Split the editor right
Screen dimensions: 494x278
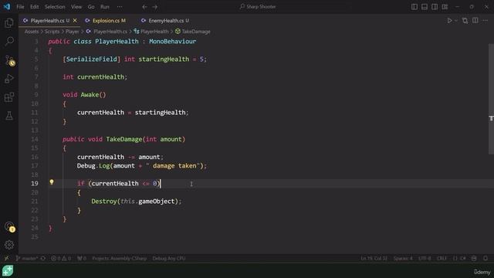(x=475, y=21)
